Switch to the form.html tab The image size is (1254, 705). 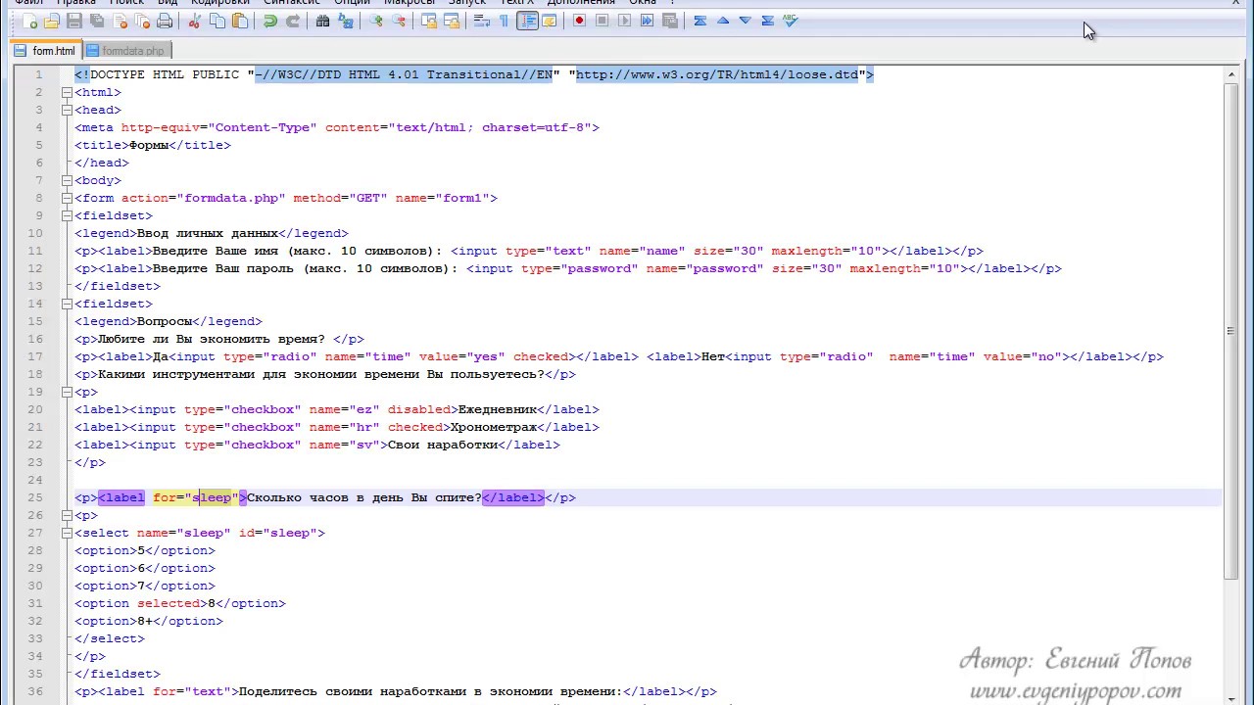[45, 51]
